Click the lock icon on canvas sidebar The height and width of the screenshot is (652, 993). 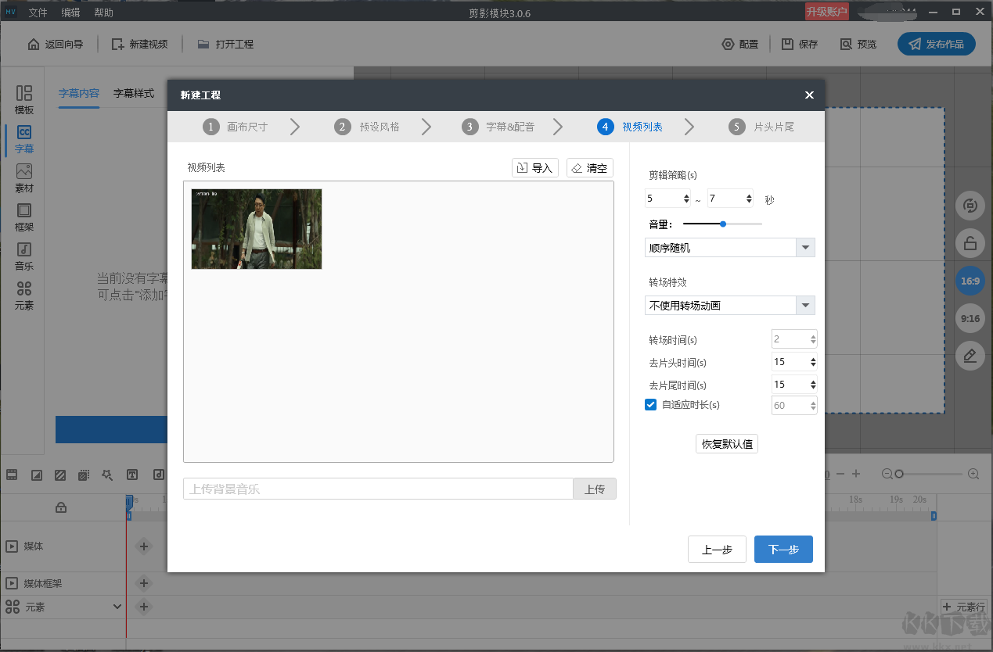coord(970,243)
